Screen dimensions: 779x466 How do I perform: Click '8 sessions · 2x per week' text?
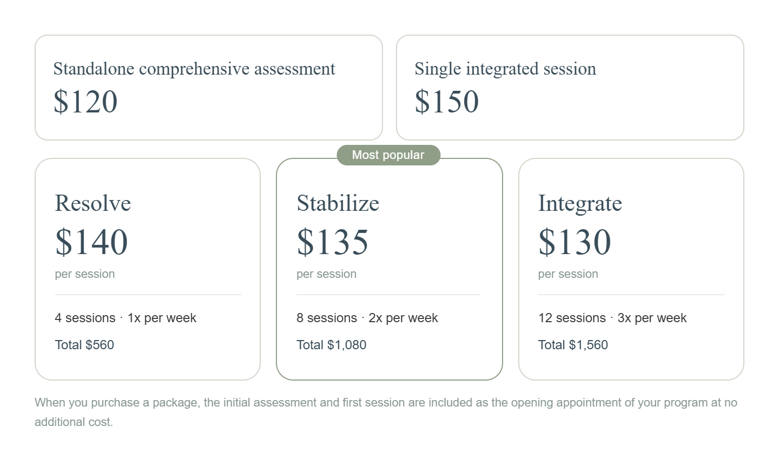click(x=367, y=318)
